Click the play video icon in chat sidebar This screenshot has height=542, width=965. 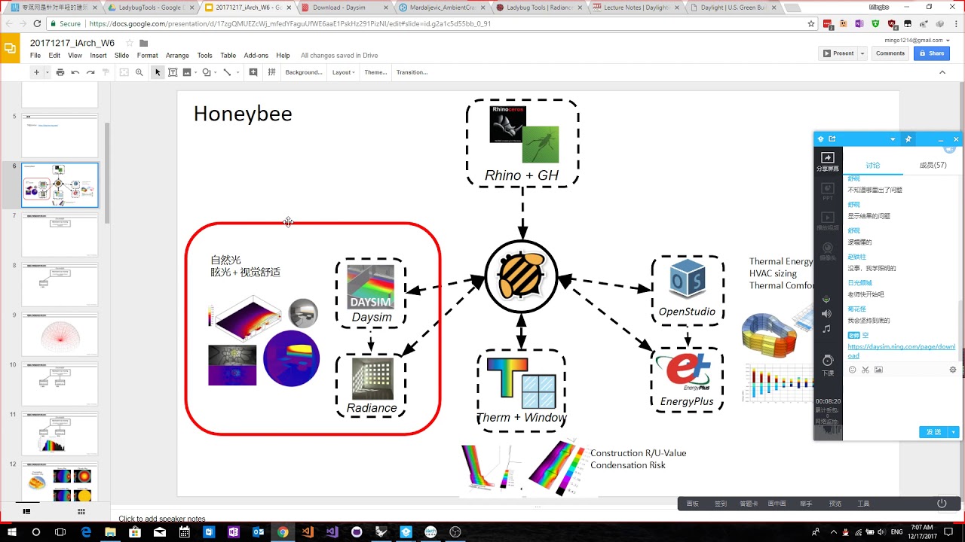tap(827, 221)
